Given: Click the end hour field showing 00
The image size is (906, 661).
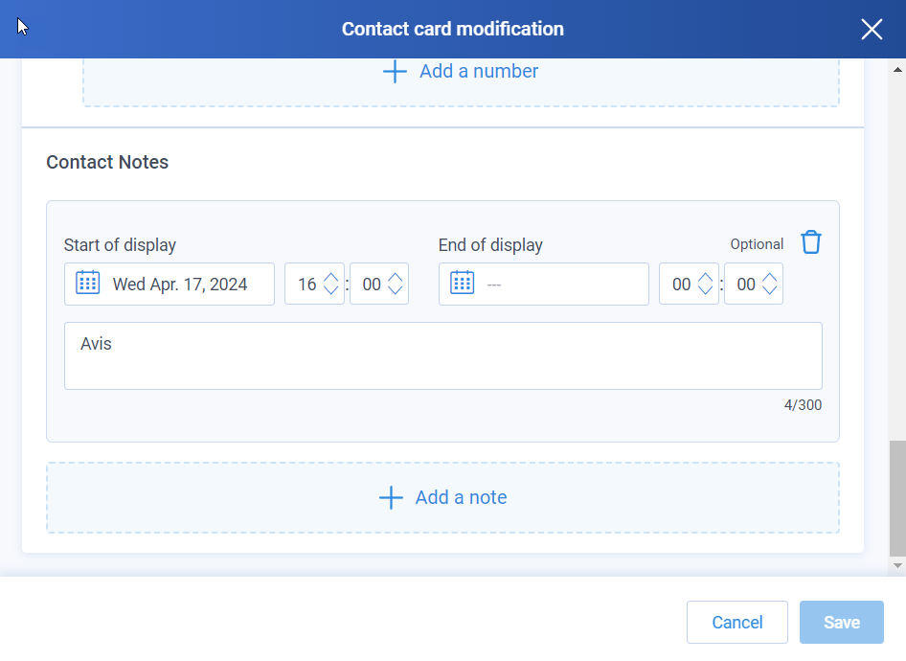Looking at the screenshot, I should click(689, 284).
